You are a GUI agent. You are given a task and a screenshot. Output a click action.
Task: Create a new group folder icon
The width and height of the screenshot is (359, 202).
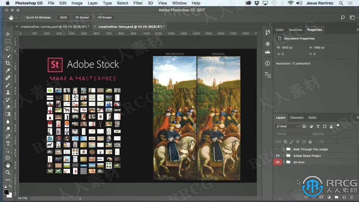(337, 198)
